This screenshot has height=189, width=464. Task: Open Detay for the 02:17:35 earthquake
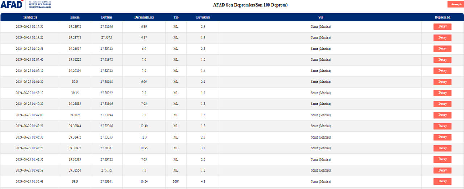coord(442,26)
